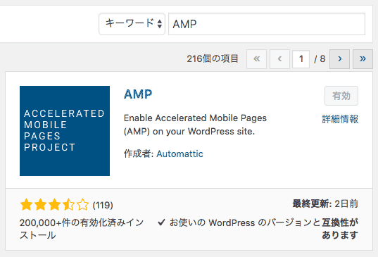Open 詳細情報 for the AMP plugin
The image size is (378, 257).
[340, 119]
